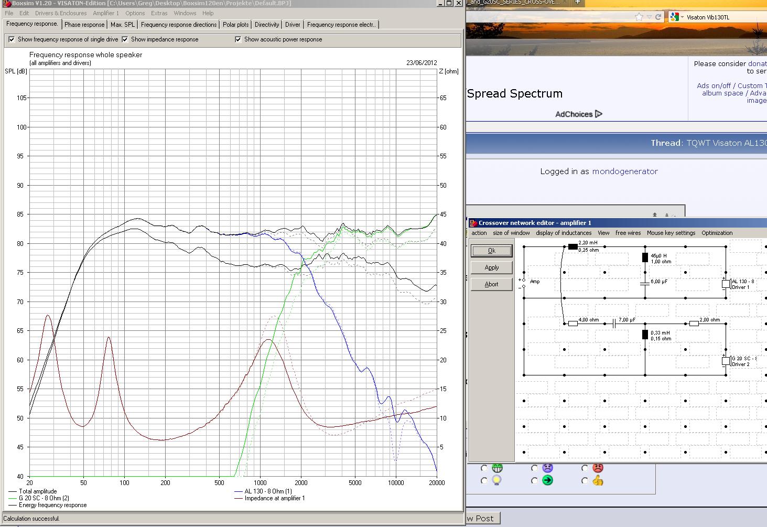
Task: Open the Extras menu
Action: click(x=159, y=13)
